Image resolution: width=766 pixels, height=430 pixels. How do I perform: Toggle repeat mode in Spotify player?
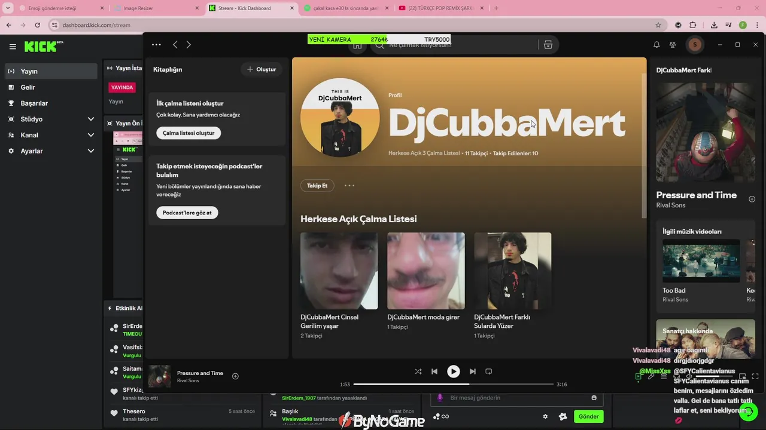click(488, 371)
